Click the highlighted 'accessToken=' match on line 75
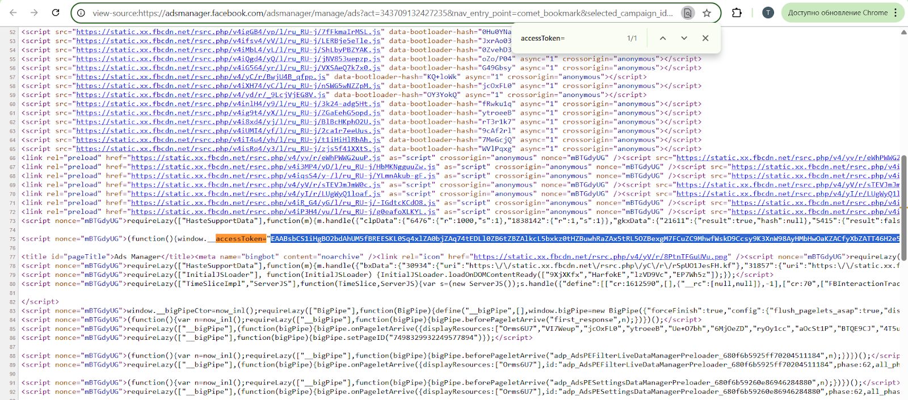 click(x=241, y=239)
